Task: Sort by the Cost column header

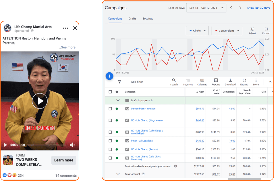Action: click(200, 92)
